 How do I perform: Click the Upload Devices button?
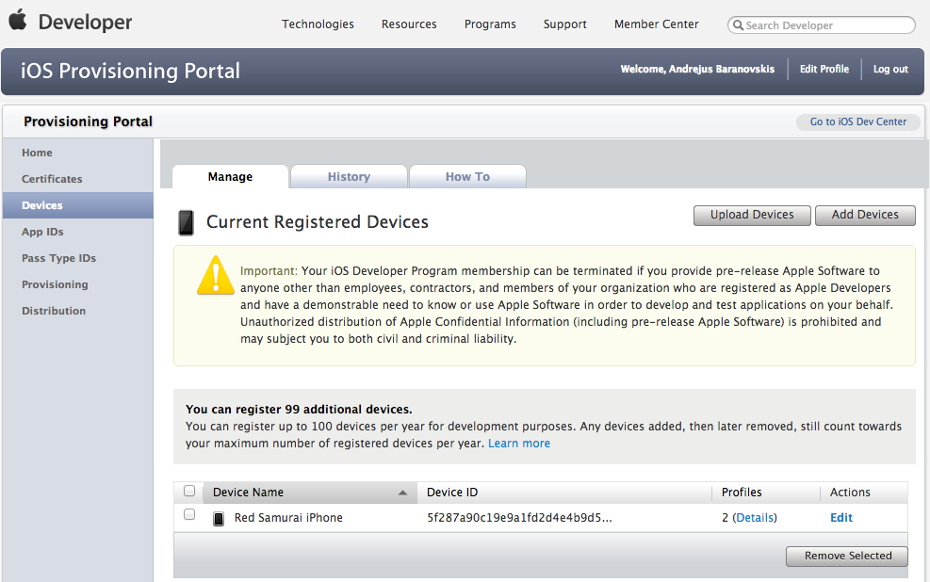click(x=752, y=215)
